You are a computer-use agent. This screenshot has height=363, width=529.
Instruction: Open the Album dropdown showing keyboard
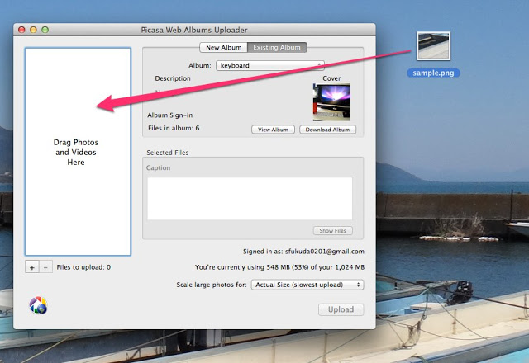pos(270,65)
